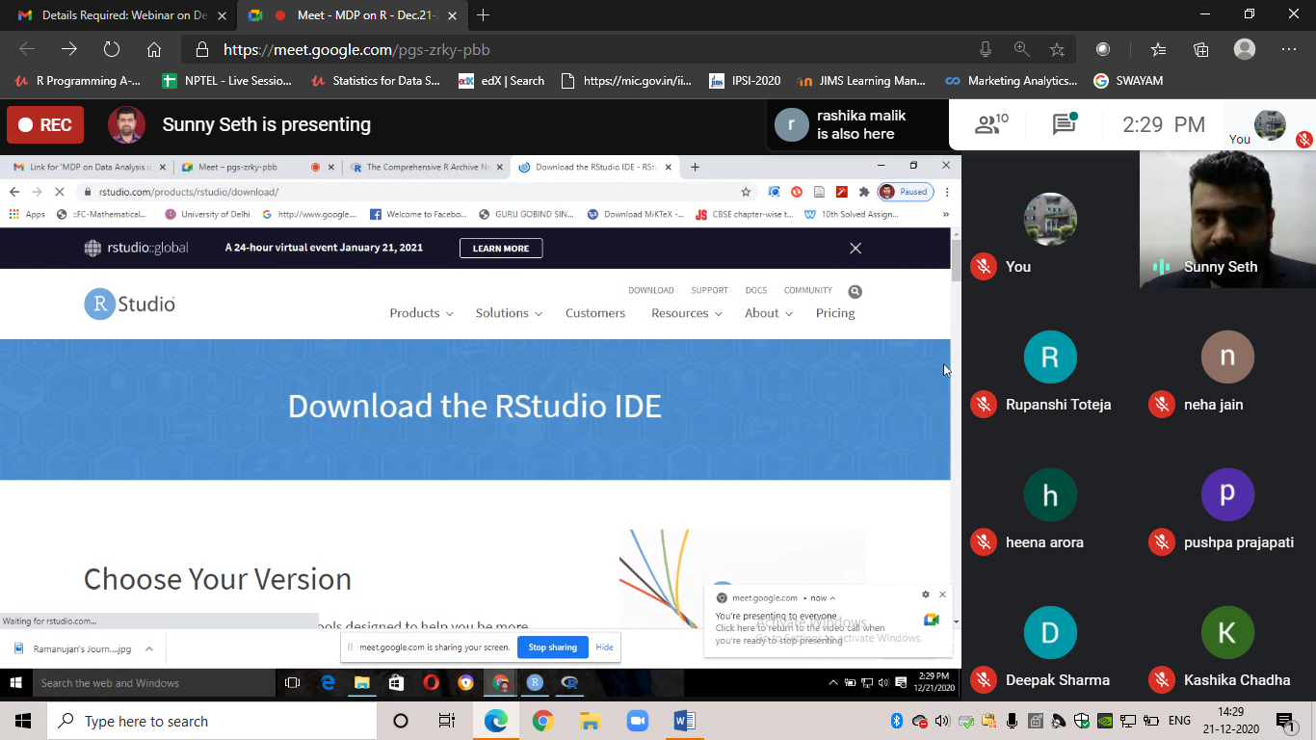
Task: Hide the screen sharing bar
Action: point(604,647)
